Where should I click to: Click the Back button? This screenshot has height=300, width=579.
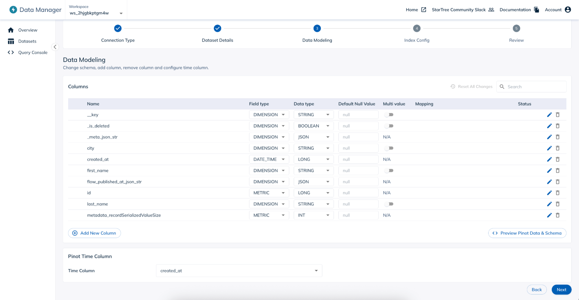[537, 290]
